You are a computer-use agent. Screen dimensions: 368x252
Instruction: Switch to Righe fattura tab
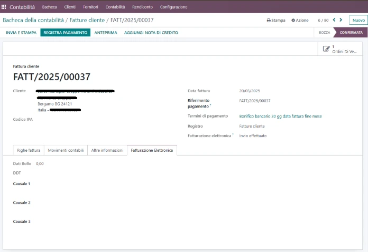[29, 150]
